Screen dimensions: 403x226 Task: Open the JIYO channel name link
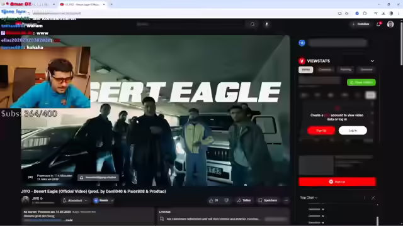(x=36, y=198)
